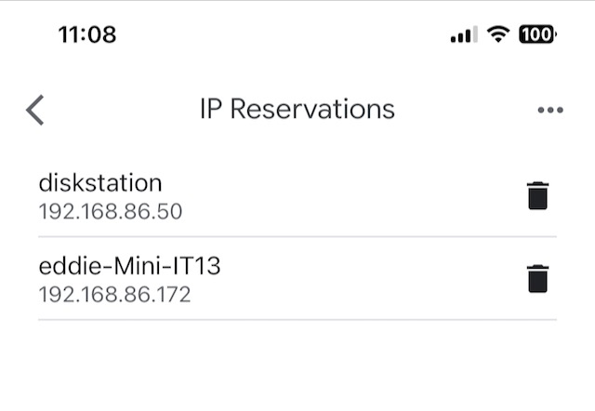
Task: Tap blank header space right of the title
Action: (465, 110)
